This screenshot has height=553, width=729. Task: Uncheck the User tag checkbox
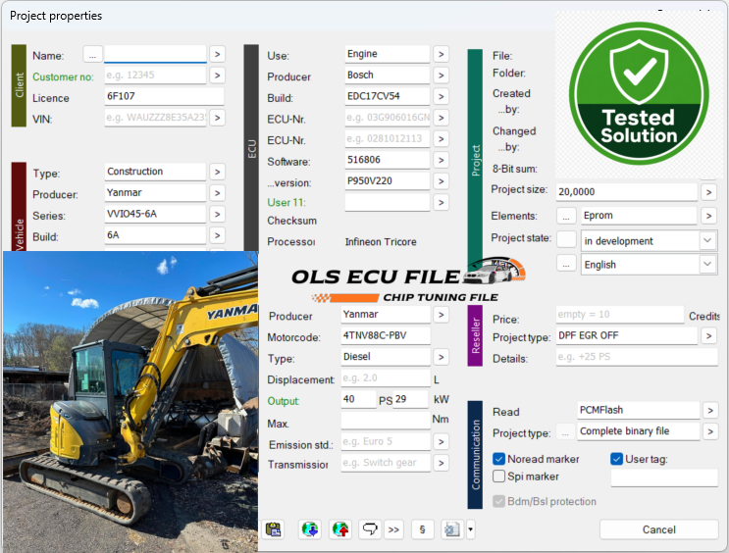click(x=616, y=459)
